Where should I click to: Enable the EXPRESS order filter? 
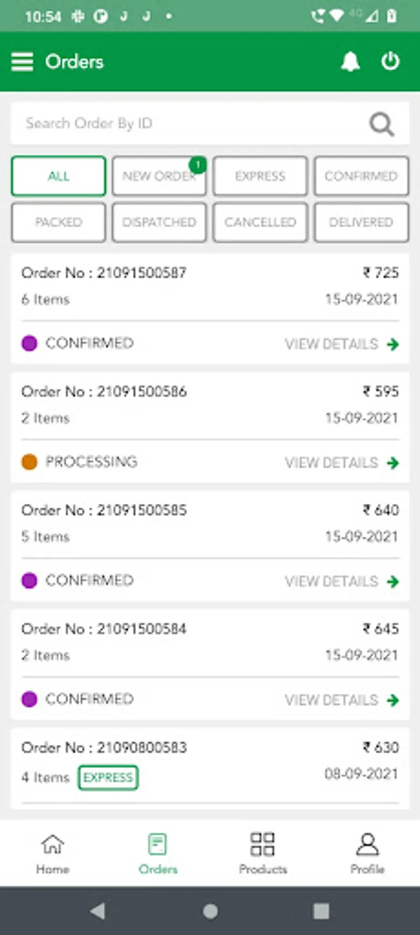click(x=260, y=176)
